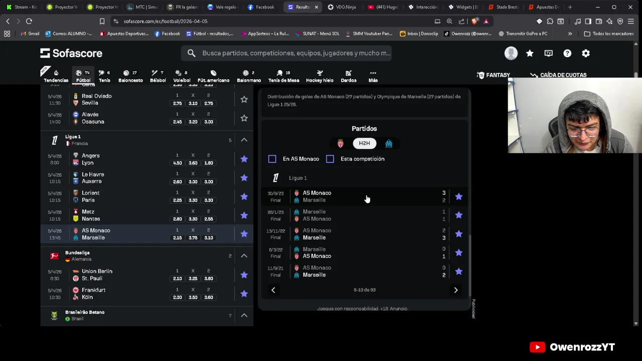Open the settings gear in header

pos(586,53)
